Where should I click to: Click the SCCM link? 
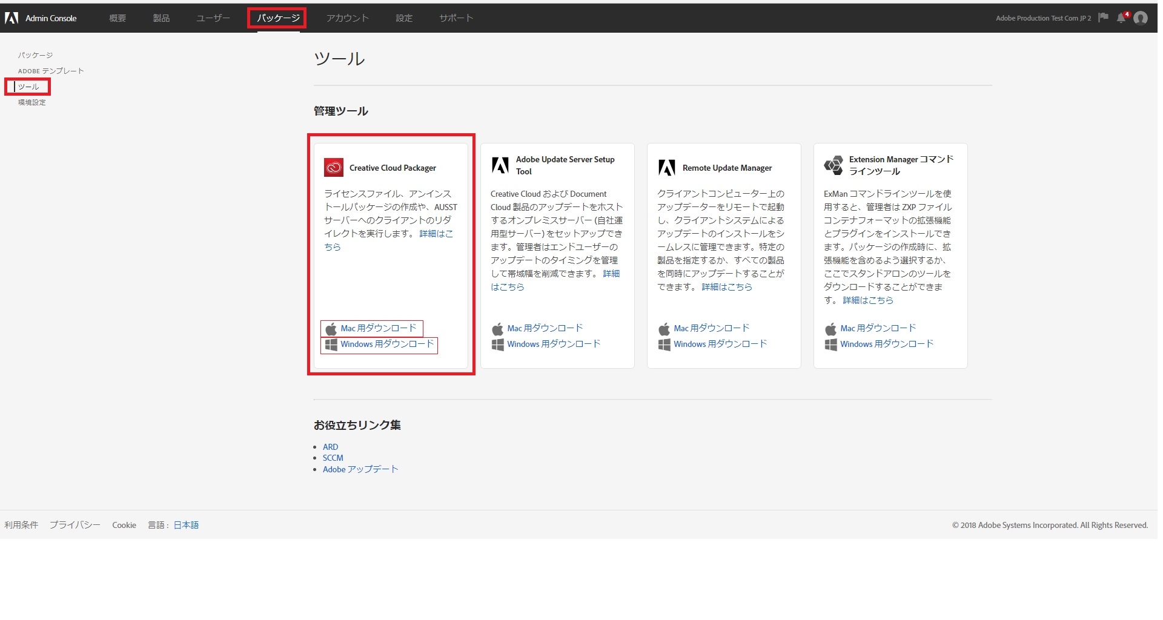(x=333, y=458)
